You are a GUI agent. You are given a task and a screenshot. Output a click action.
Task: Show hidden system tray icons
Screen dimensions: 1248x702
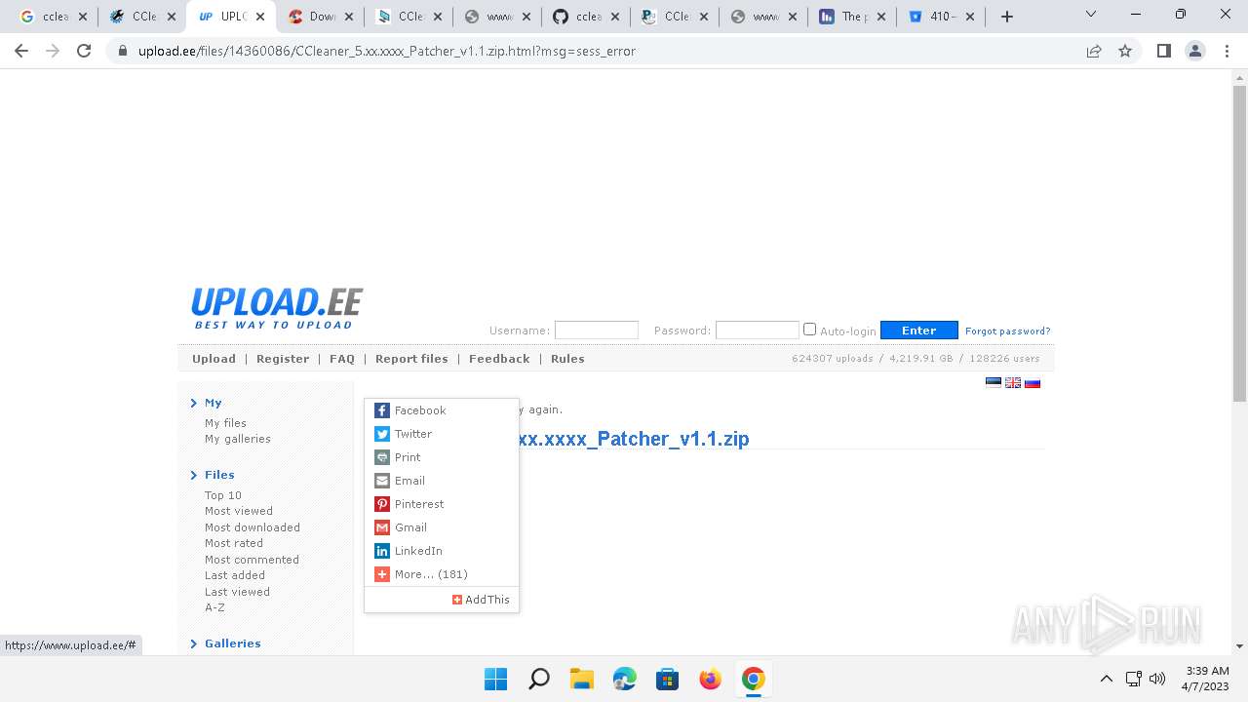[x=1106, y=679]
